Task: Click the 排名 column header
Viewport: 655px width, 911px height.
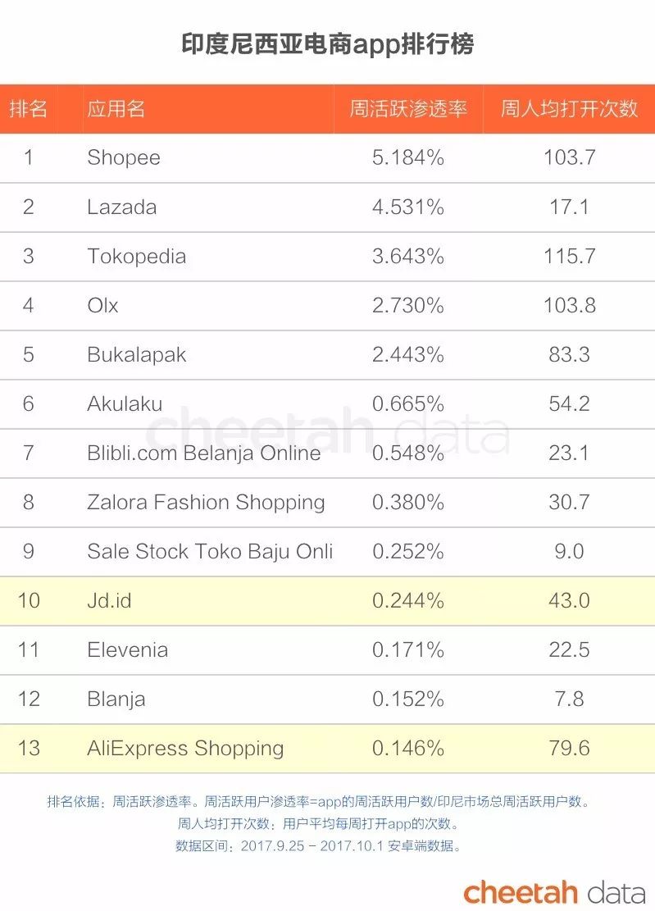Action: pyautogui.click(x=29, y=108)
